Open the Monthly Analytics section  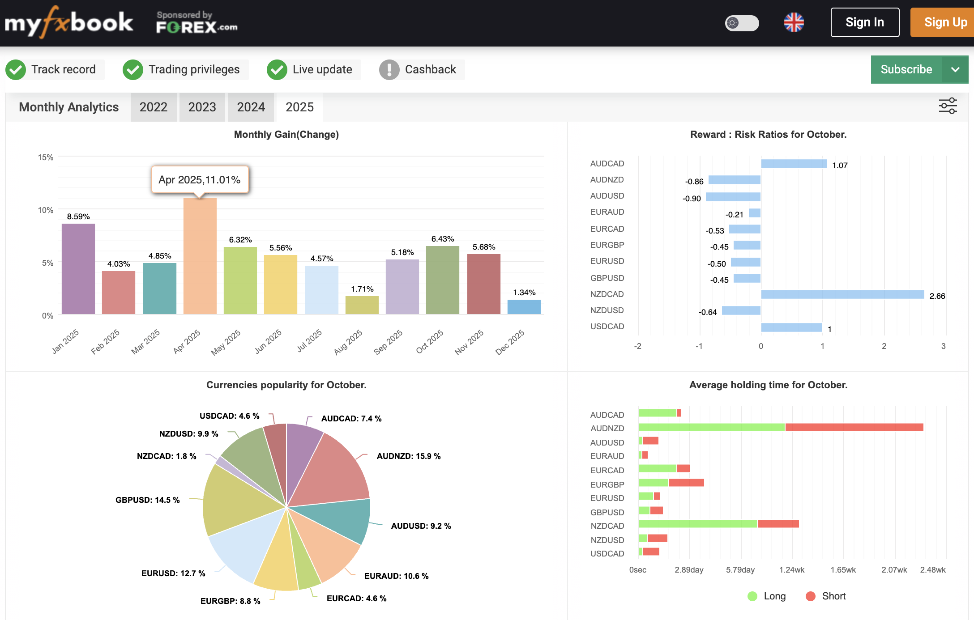tap(68, 107)
